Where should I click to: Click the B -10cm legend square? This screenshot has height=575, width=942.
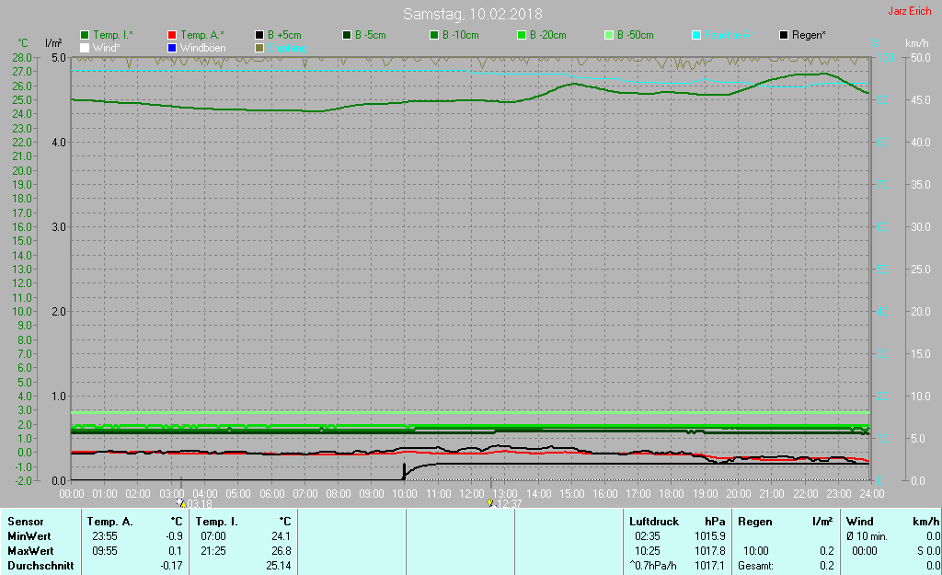point(434,35)
